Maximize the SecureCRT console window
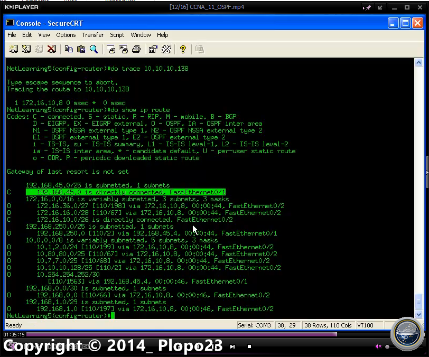 [405, 23]
